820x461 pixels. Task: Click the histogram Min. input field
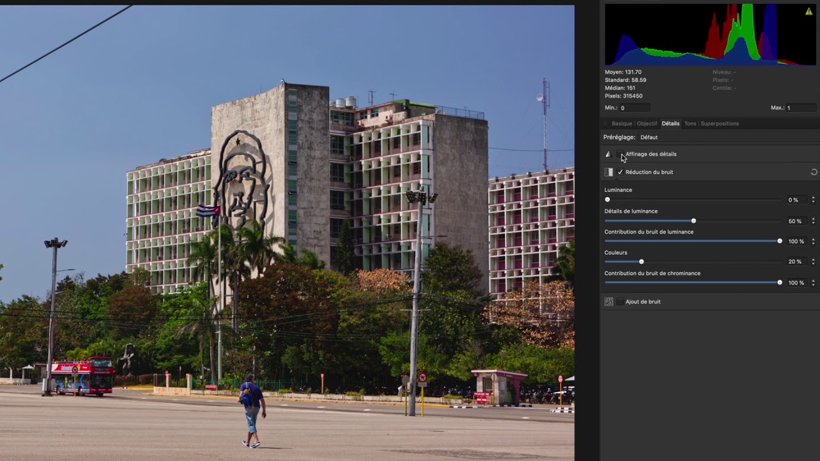pos(634,108)
